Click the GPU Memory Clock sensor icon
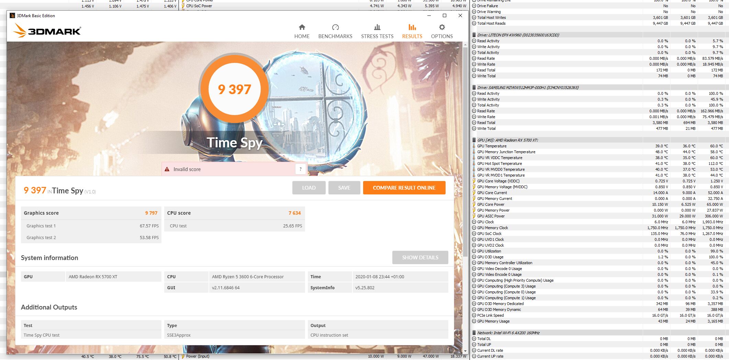The image size is (729, 360). point(474,228)
